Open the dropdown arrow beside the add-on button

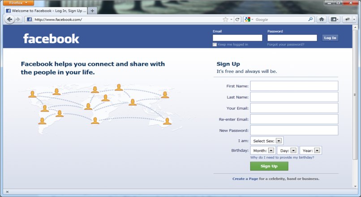354,20
